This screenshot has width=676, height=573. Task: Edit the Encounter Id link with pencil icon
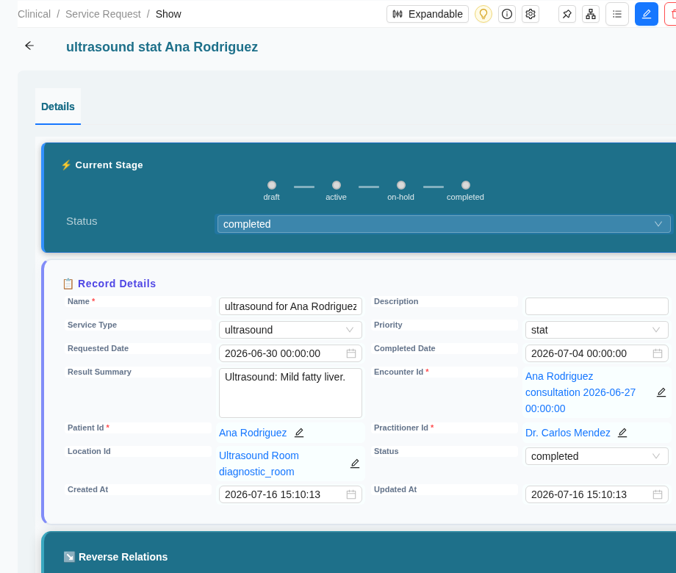click(661, 392)
